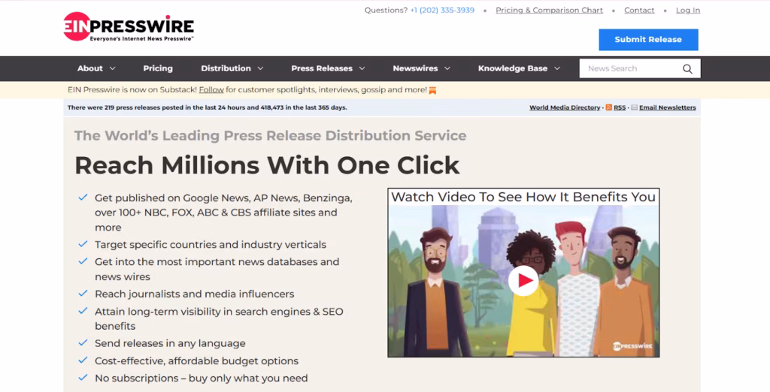The image size is (770, 392).
Task: Click the phone number +1 (202) 335-3939
Action: click(x=442, y=11)
